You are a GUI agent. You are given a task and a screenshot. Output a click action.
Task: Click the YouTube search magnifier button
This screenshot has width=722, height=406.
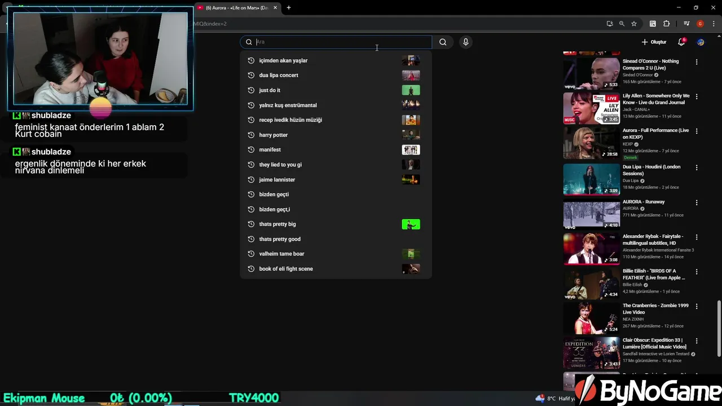(x=443, y=42)
